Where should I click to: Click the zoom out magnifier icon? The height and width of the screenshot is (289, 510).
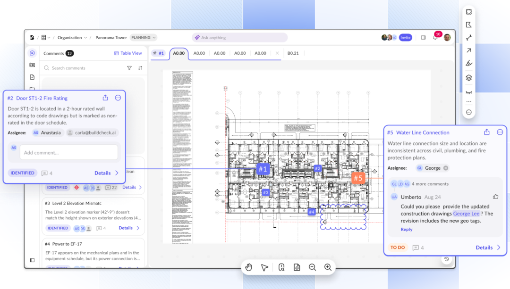[312, 267]
